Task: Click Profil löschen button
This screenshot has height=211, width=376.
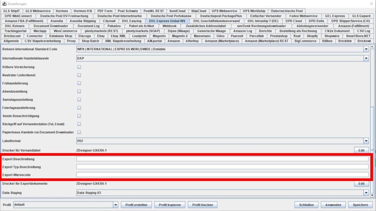Action: (x=202, y=205)
